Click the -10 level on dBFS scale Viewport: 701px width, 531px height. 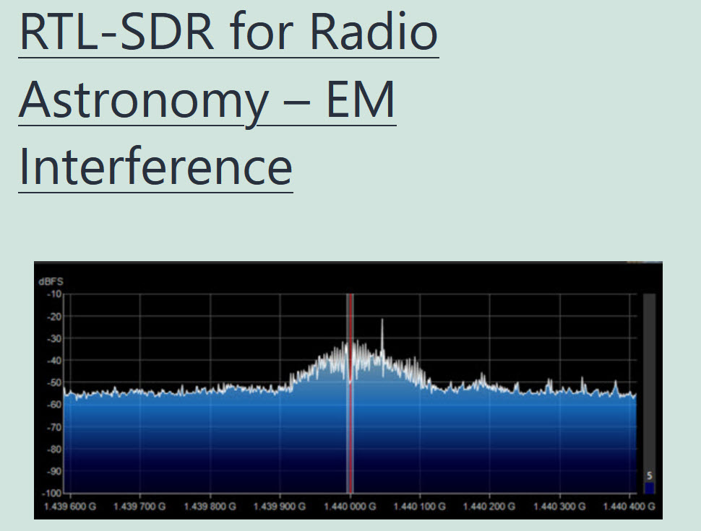54,294
